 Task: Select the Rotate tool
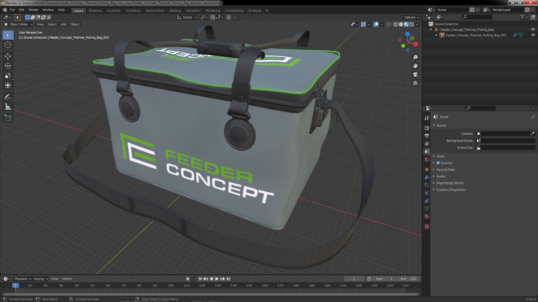[8, 66]
